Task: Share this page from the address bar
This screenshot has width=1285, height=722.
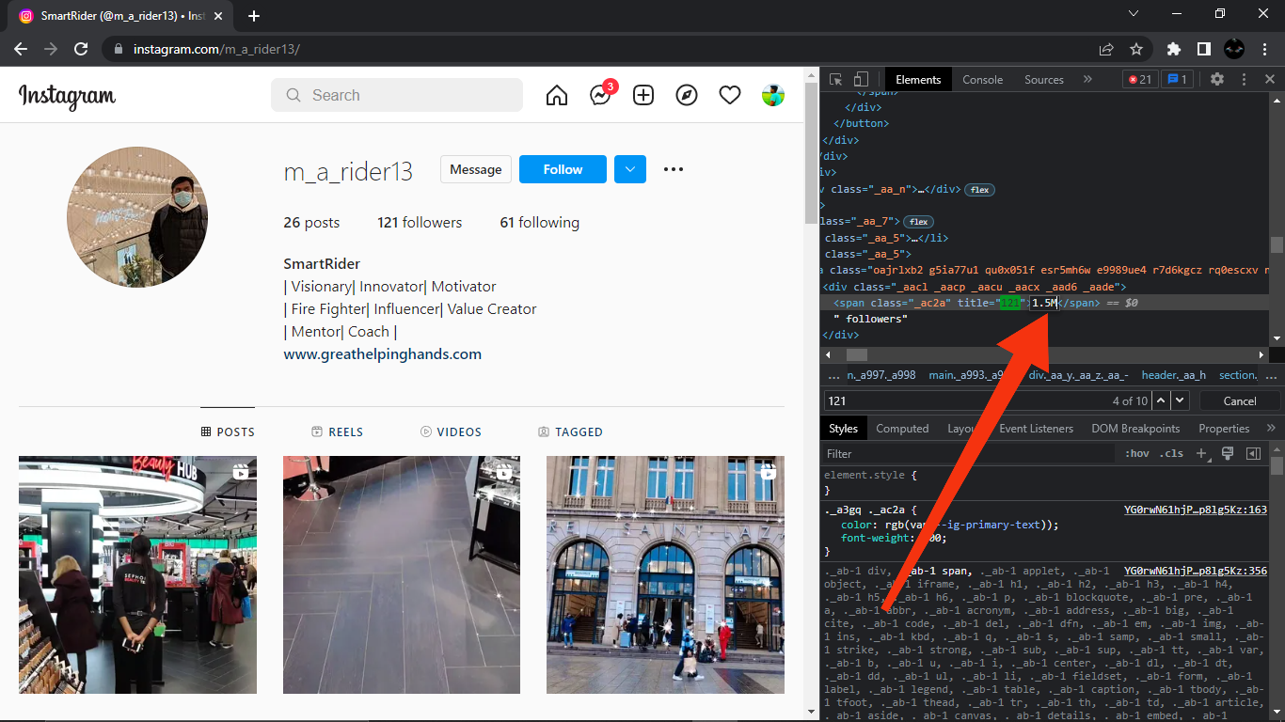Action: 1106,49
